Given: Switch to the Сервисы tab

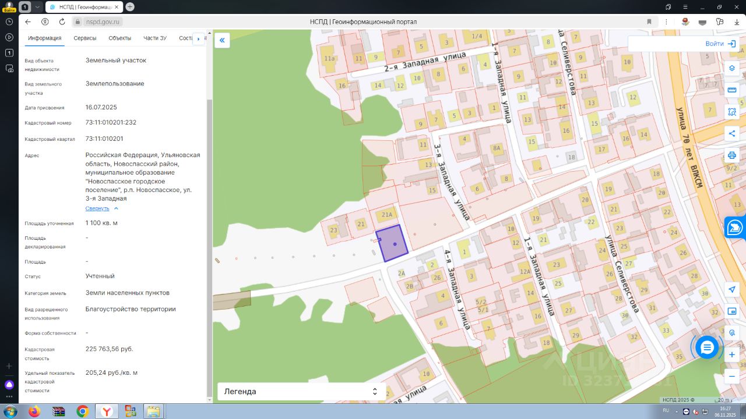Looking at the screenshot, I should point(85,38).
